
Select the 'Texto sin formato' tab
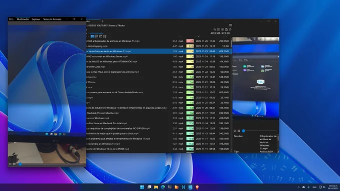click(52, 19)
